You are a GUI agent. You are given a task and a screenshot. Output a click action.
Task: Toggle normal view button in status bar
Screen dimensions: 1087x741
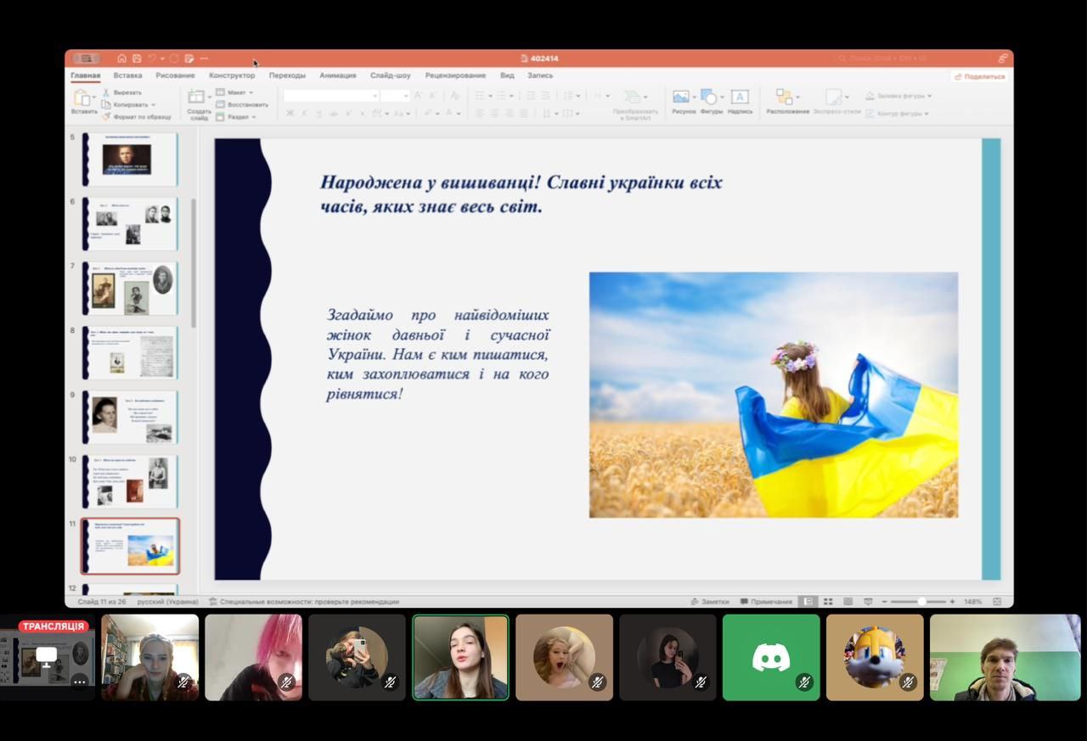pyautogui.click(x=808, y=601)
